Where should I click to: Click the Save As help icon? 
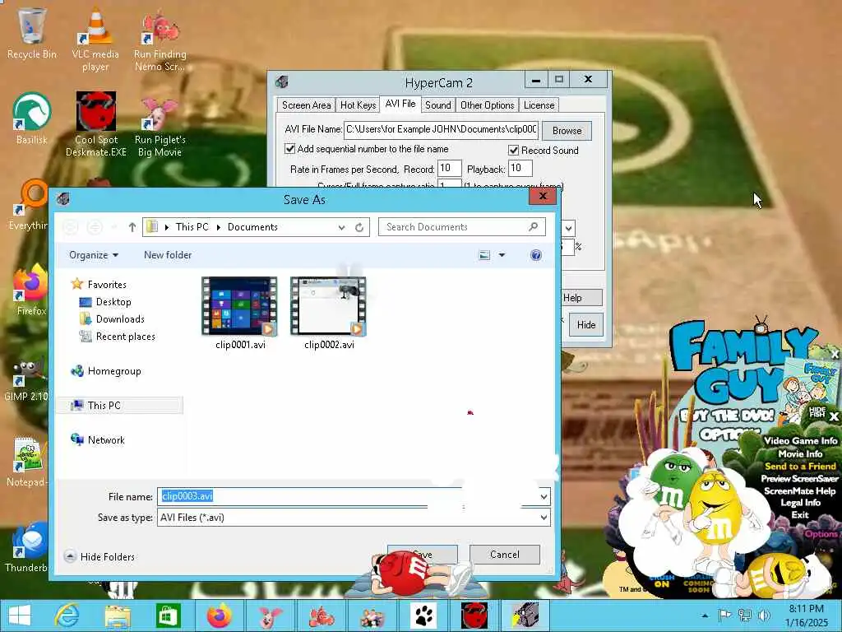[x=535, y=255]
